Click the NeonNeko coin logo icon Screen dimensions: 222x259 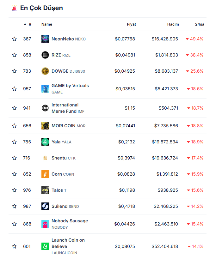(x=45, y=39)
